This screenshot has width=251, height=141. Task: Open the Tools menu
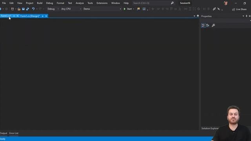(90, 3)
